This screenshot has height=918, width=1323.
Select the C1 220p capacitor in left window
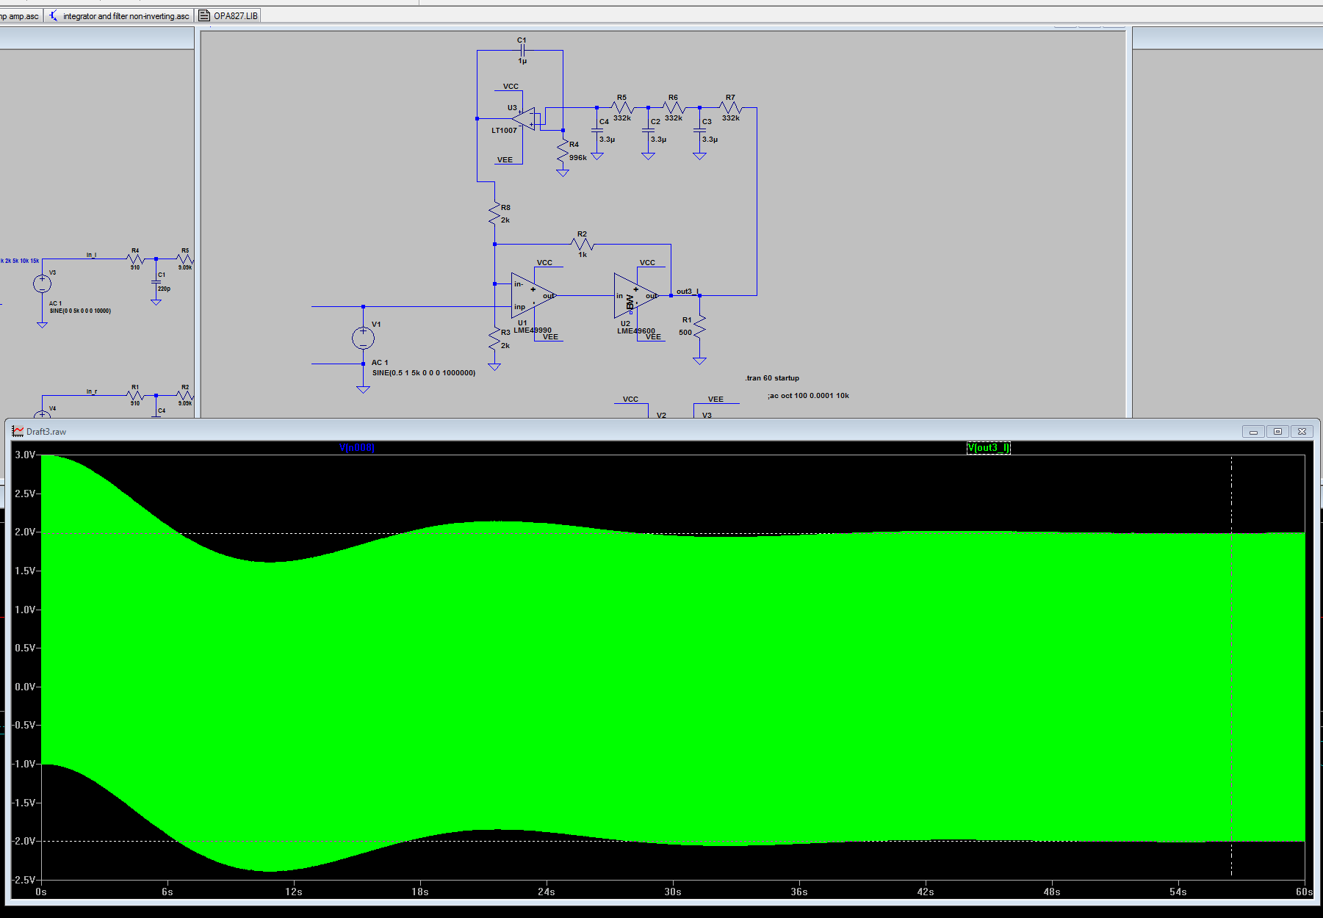click(x=156, y=282)
